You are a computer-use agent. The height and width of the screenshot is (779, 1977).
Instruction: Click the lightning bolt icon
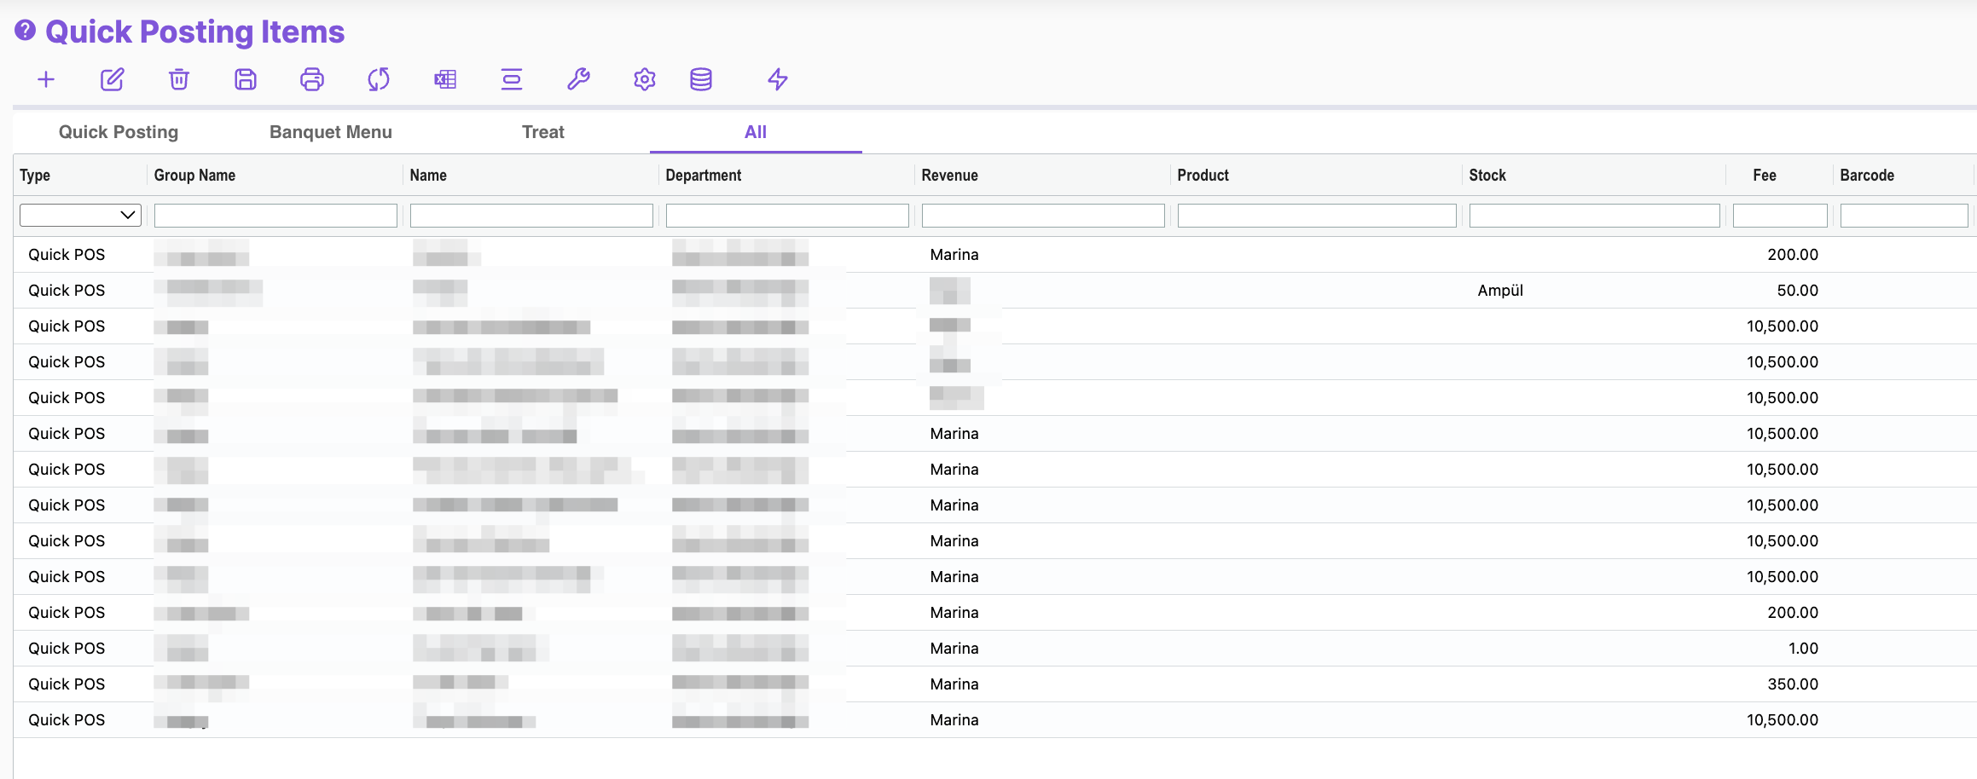click(778, 80)
